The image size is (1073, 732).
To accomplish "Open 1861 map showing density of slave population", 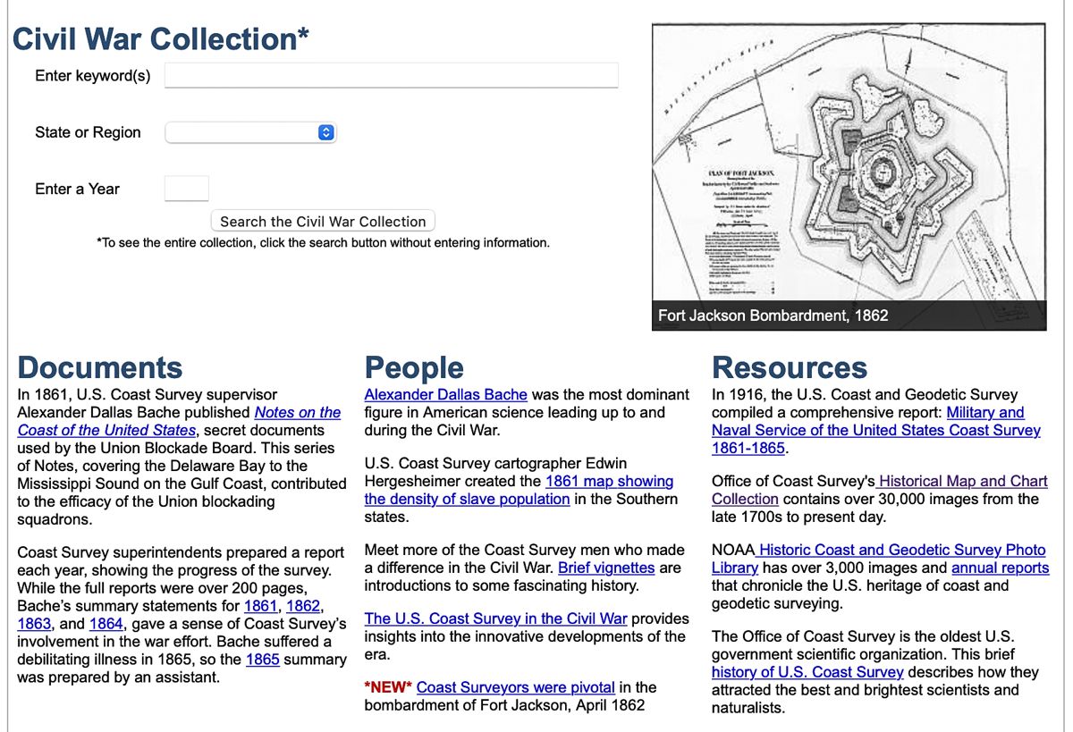I will point(520,490).
